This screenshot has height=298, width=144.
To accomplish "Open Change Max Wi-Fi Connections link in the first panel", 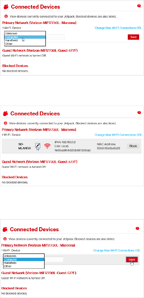I will [x=118, y=28].
